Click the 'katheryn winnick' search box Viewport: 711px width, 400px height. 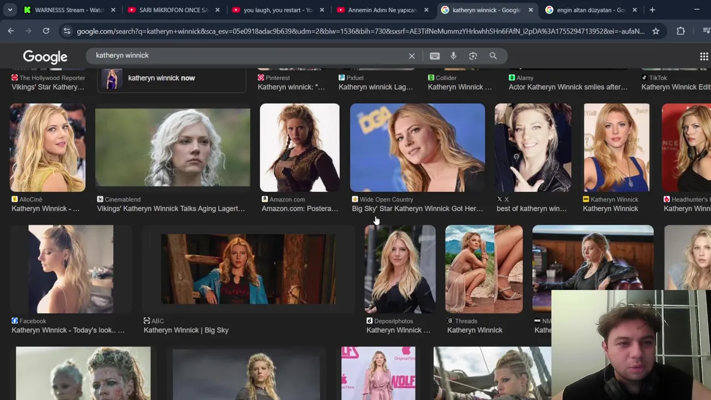click(x=249, y=56)
